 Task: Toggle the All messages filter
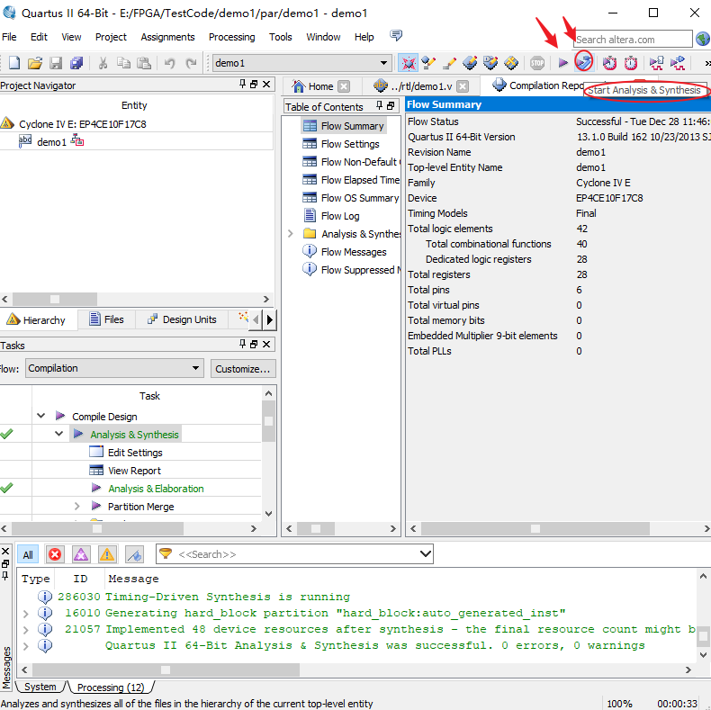click(28, 554)
